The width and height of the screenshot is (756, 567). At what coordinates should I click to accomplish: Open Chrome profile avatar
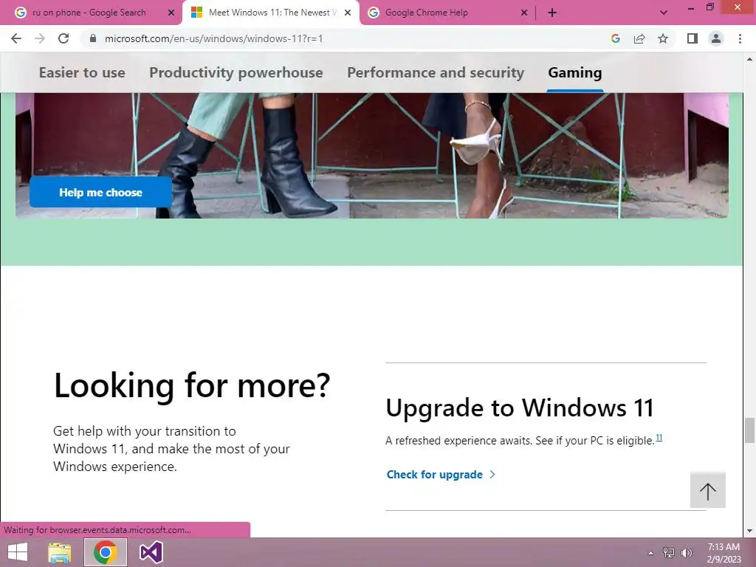pos(716,38)
